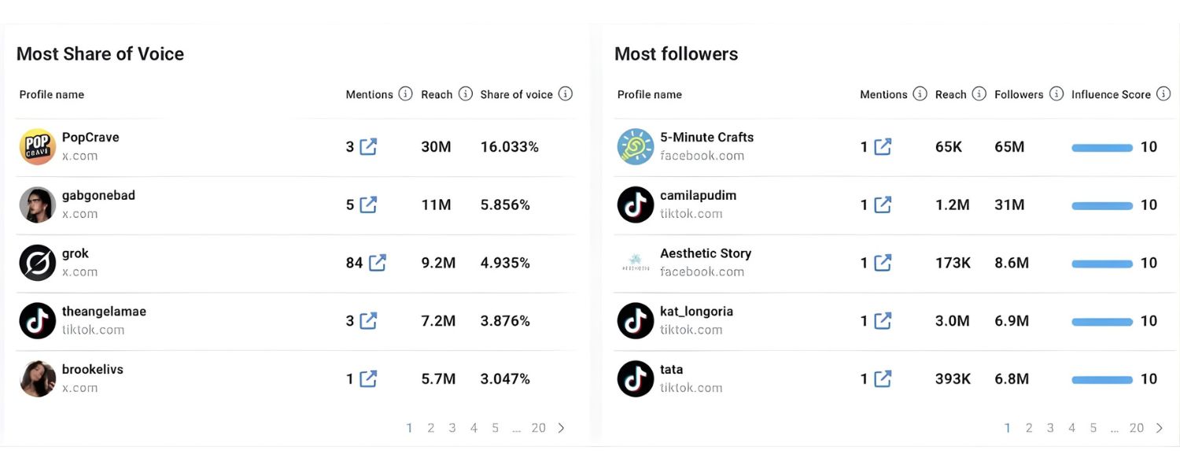Viewport: 1180px width, 472px height.
Task: Jump to page 20 of Most followers
Action: (x=1137, y=427)
